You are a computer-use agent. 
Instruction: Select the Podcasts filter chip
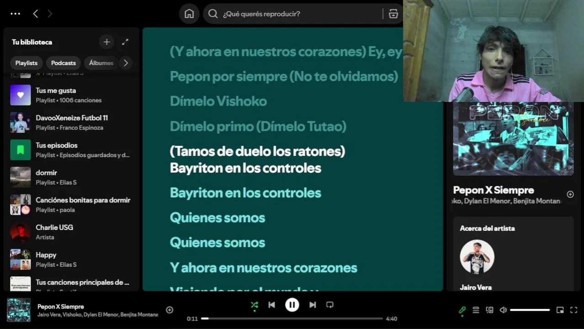tap(64, 63)
